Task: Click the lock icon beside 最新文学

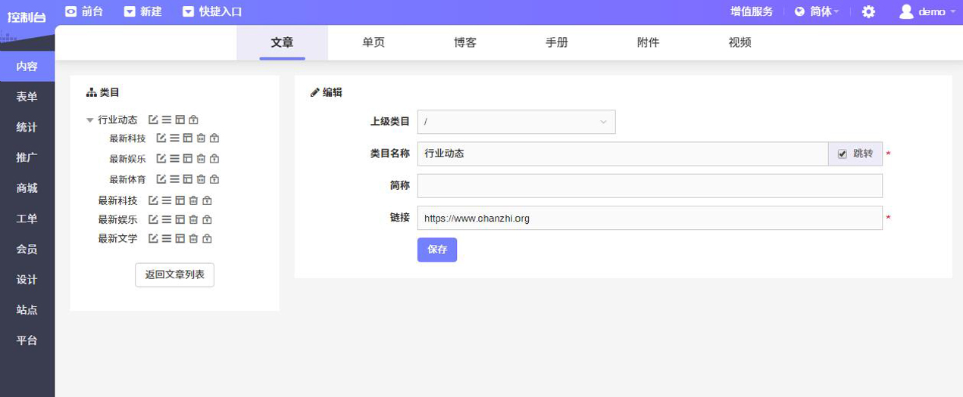Action: click(x=207, y=238)
